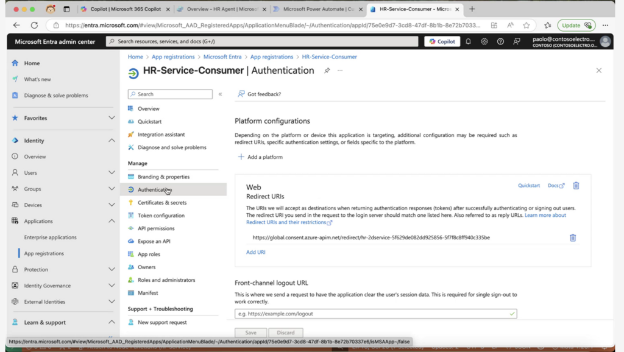This screenshot has height=352, width=624.
Task: Open Enterprise applications in sidebar
Action: (x=50, y=237)
